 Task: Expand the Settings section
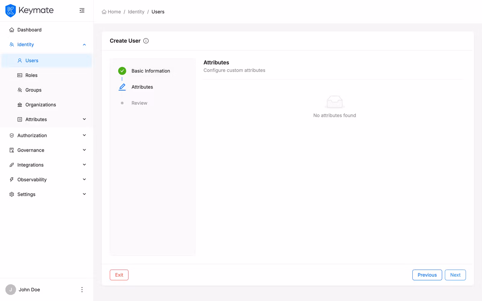pos(84,194)
